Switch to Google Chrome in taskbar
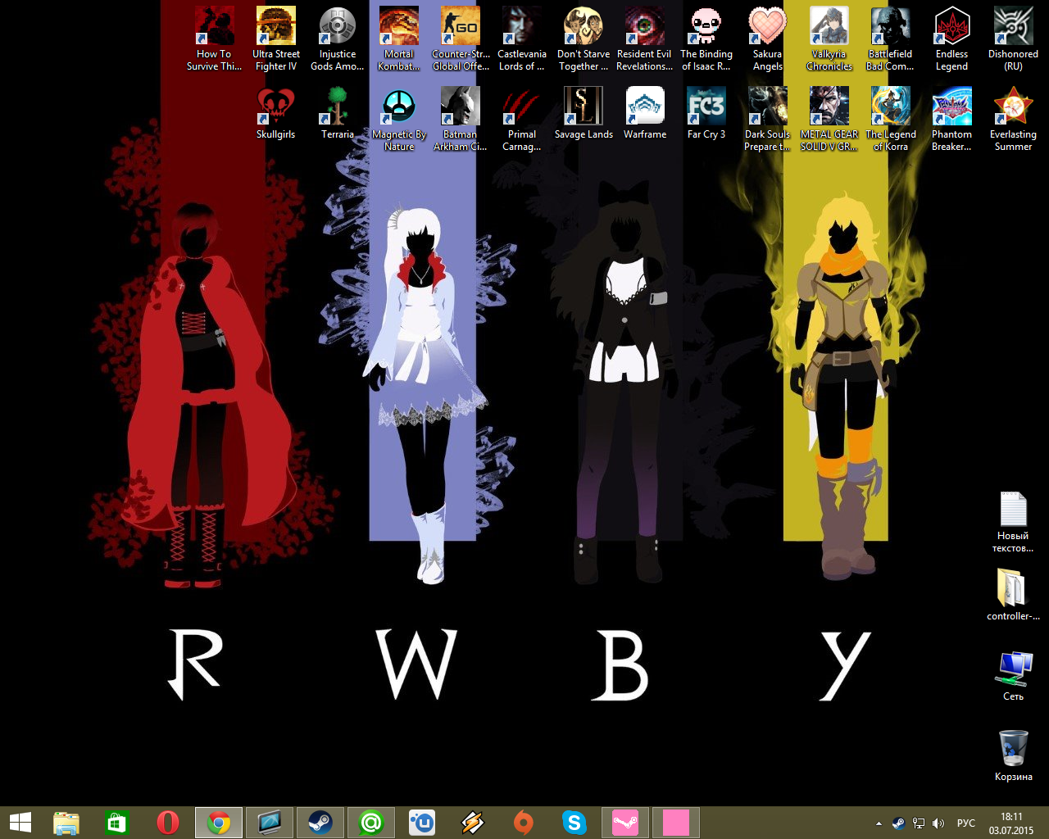 click(x=219, y=823)
